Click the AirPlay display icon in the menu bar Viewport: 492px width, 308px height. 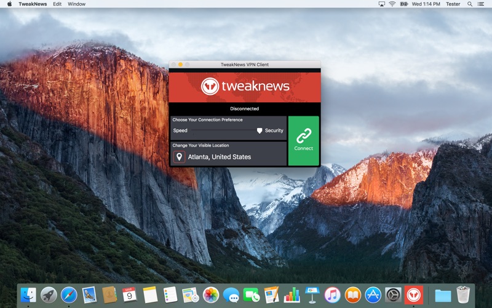pos(381,4)
